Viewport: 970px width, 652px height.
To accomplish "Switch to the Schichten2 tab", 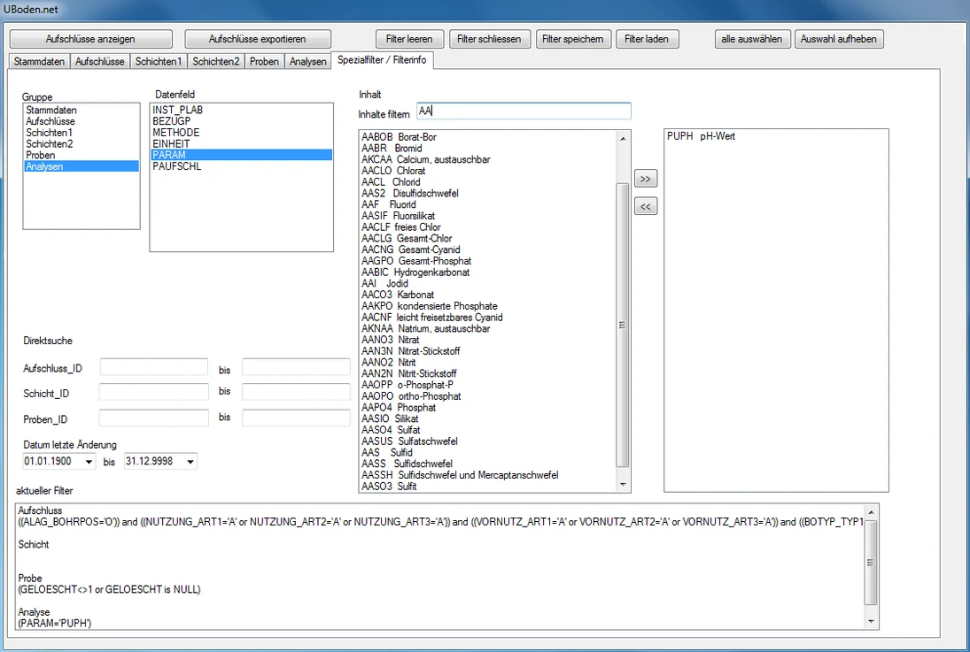I will click(215, 61).
